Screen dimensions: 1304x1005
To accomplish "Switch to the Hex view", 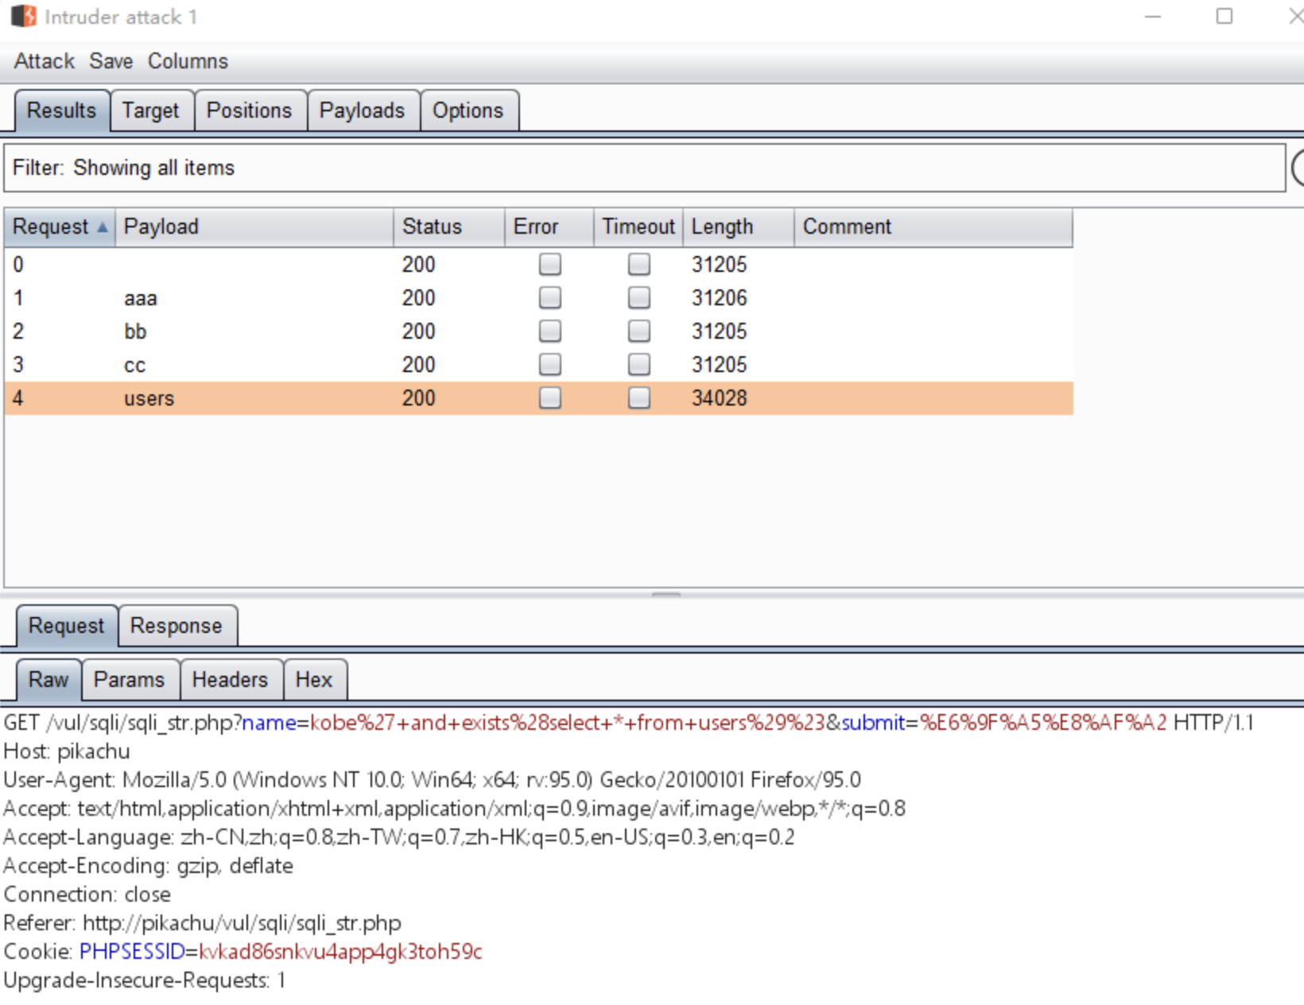I will 315,680.
